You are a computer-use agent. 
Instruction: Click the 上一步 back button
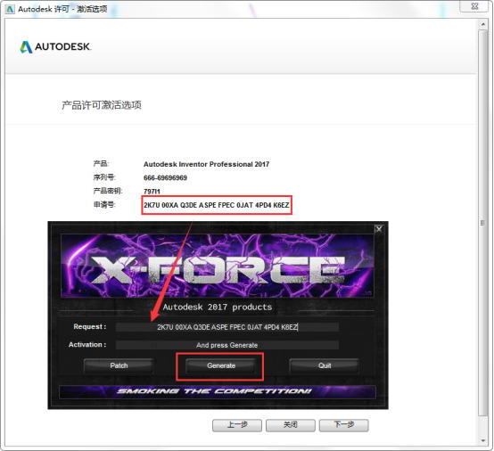coord(237,425)
